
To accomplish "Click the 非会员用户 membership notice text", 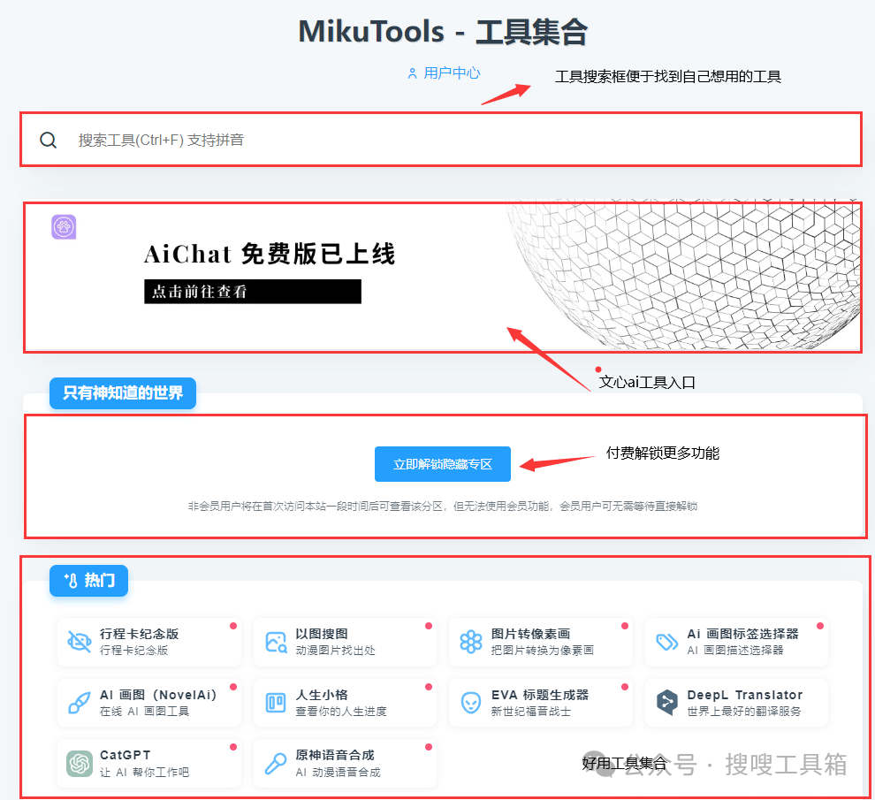I will point(443,507).
